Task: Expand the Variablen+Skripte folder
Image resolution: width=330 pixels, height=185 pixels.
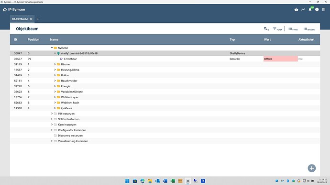Action: (x=55, y=92)
